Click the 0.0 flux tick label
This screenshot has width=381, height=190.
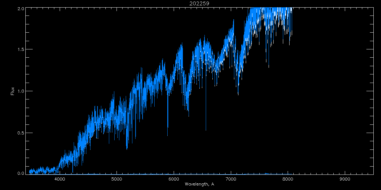20,173
